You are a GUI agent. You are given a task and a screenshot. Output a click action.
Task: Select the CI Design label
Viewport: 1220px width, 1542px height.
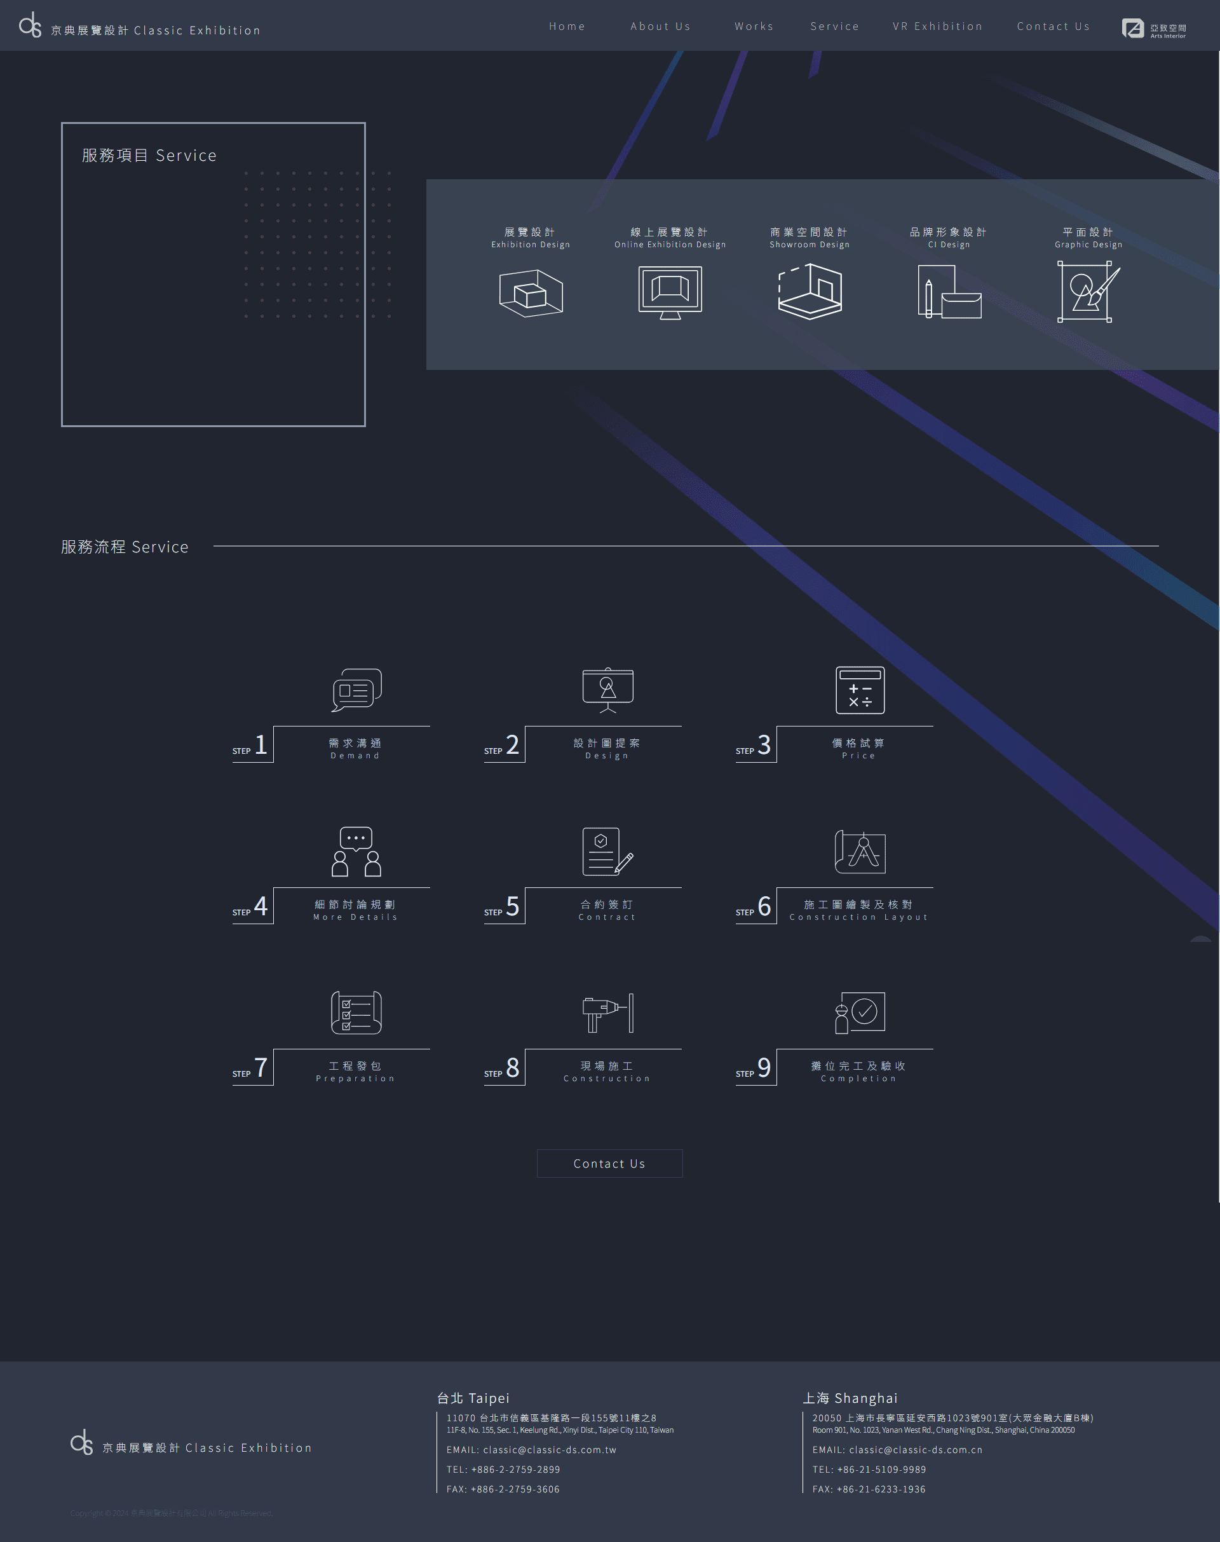point(949,238)
